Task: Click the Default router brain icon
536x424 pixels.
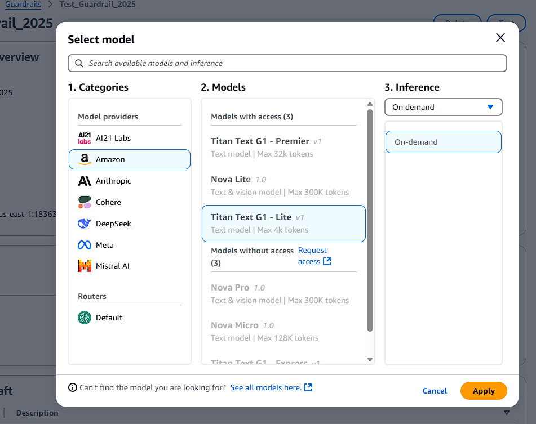Action: coord(85,318)
